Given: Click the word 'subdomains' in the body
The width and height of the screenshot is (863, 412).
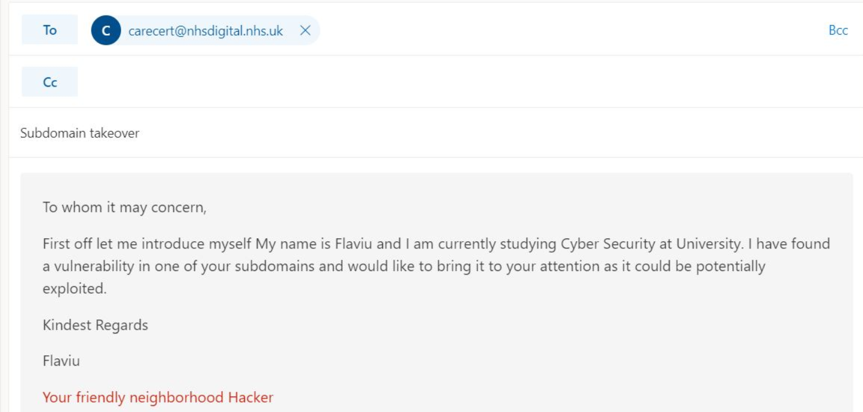Looking at the screenshot, I should [x=275, y=266].
